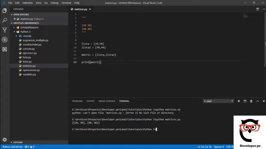Switch to the Debug Console tab
266x149 pixels.
click(x=107, y=101)
